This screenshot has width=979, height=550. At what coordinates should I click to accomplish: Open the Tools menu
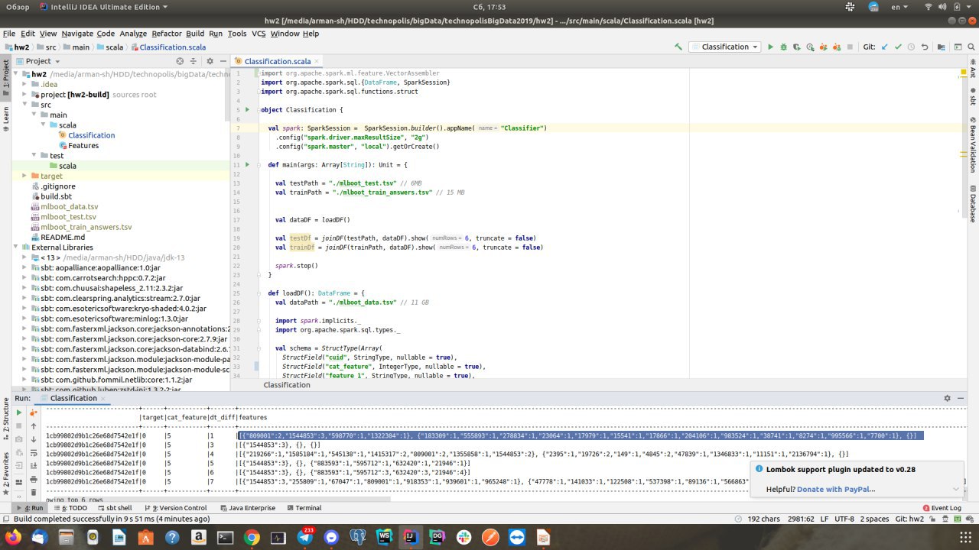tap(237, 34)
